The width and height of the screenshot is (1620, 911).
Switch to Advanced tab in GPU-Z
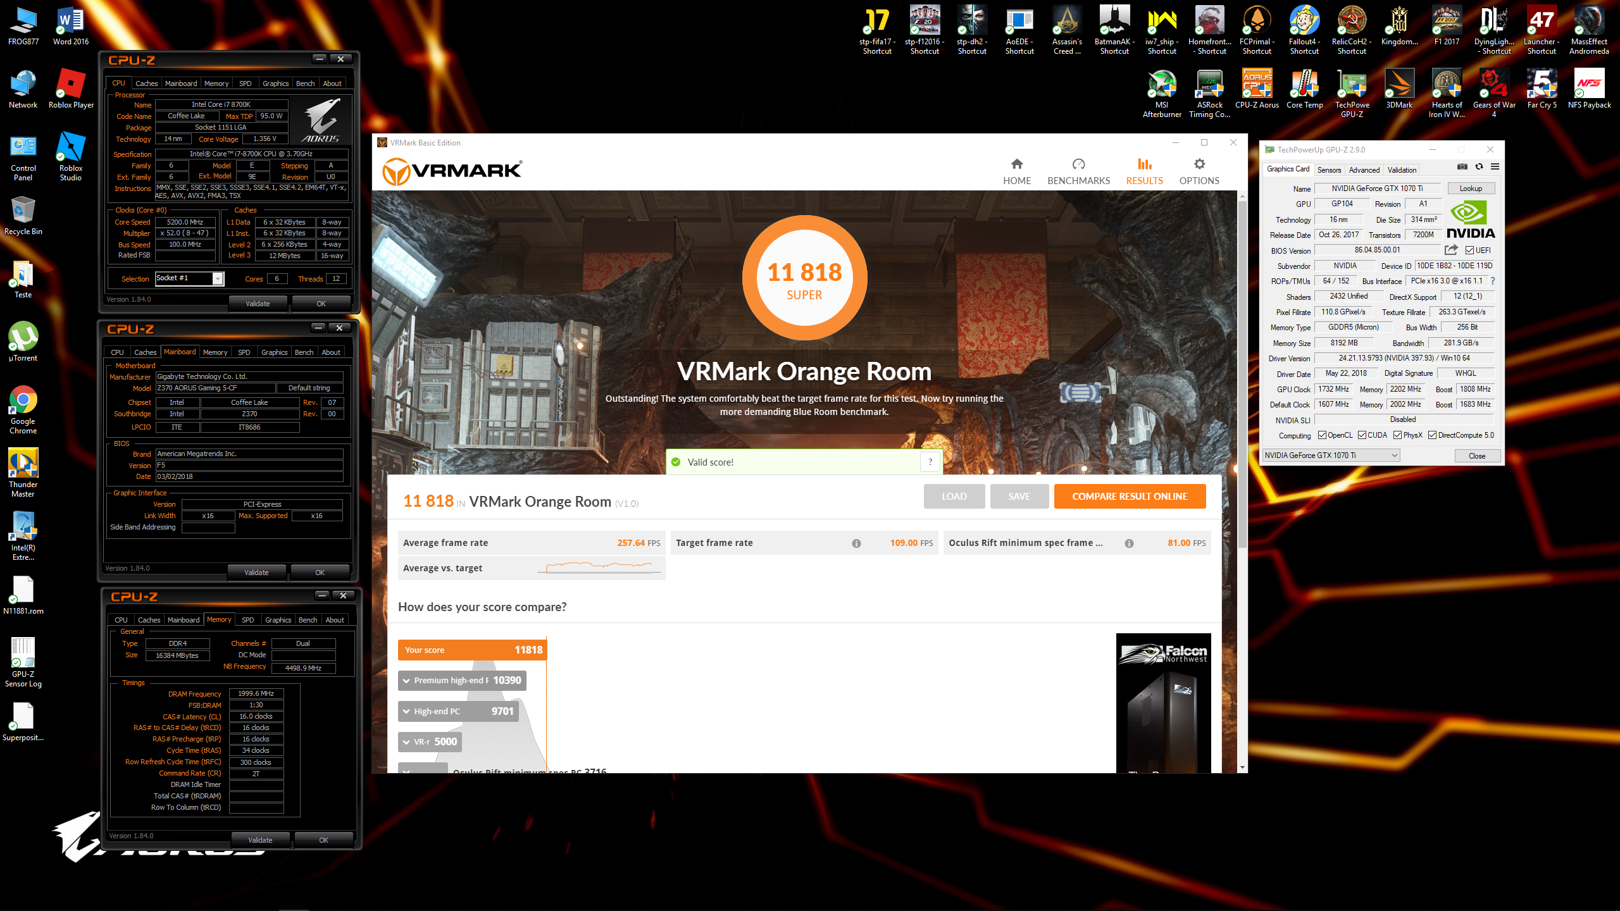[x=1364, y=170]
